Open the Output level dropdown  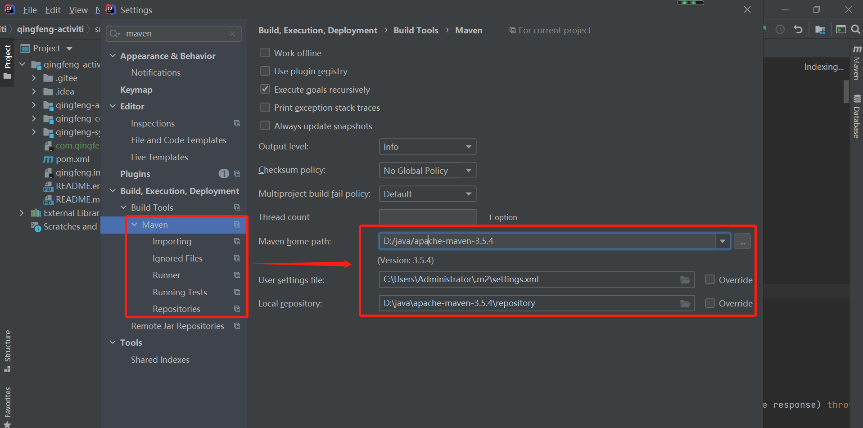tap(428, 147)
